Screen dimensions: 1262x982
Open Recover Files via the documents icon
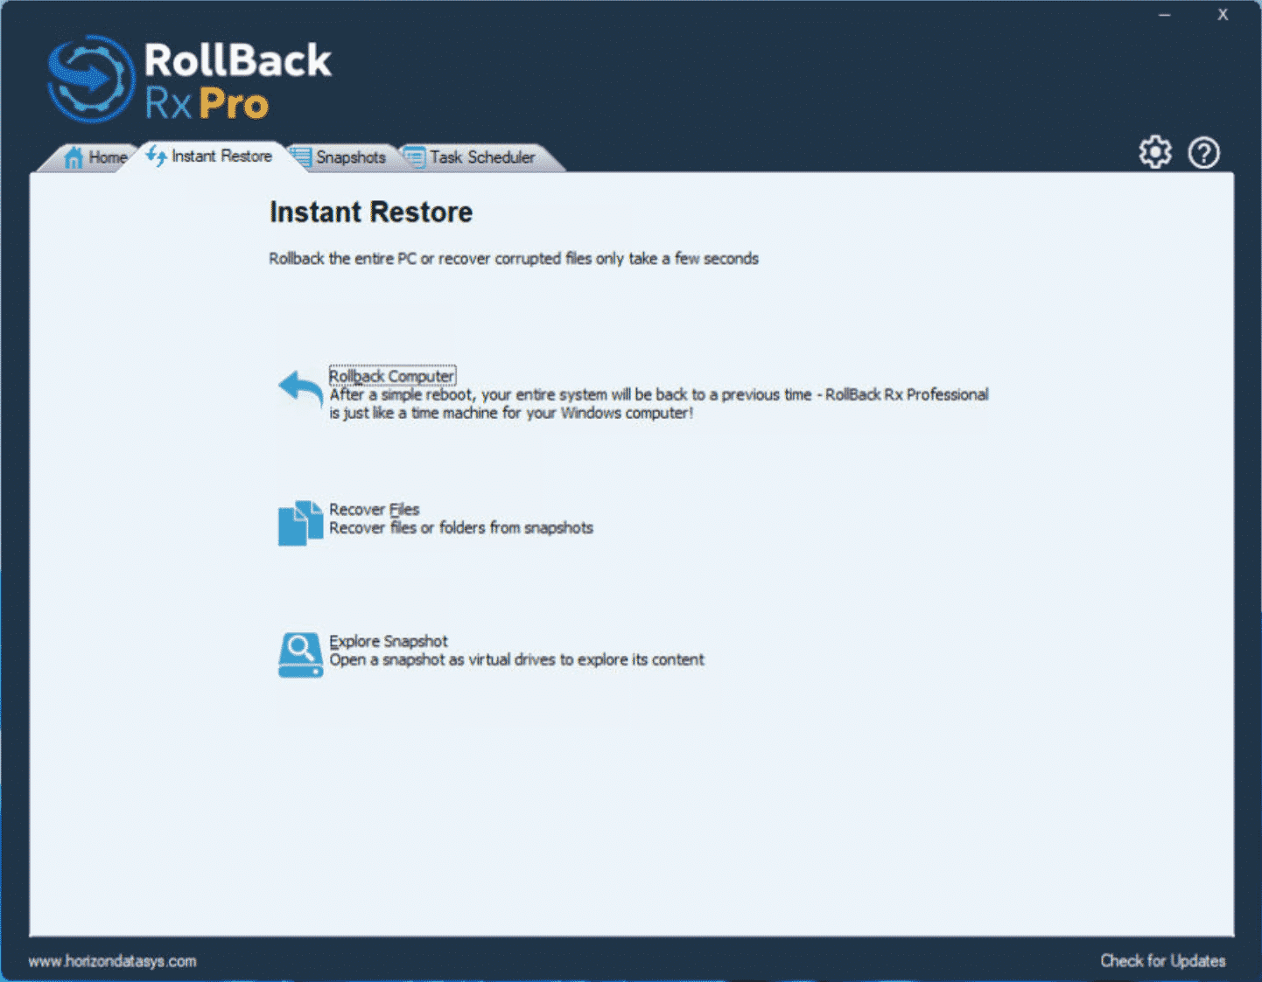coord(300,522)
